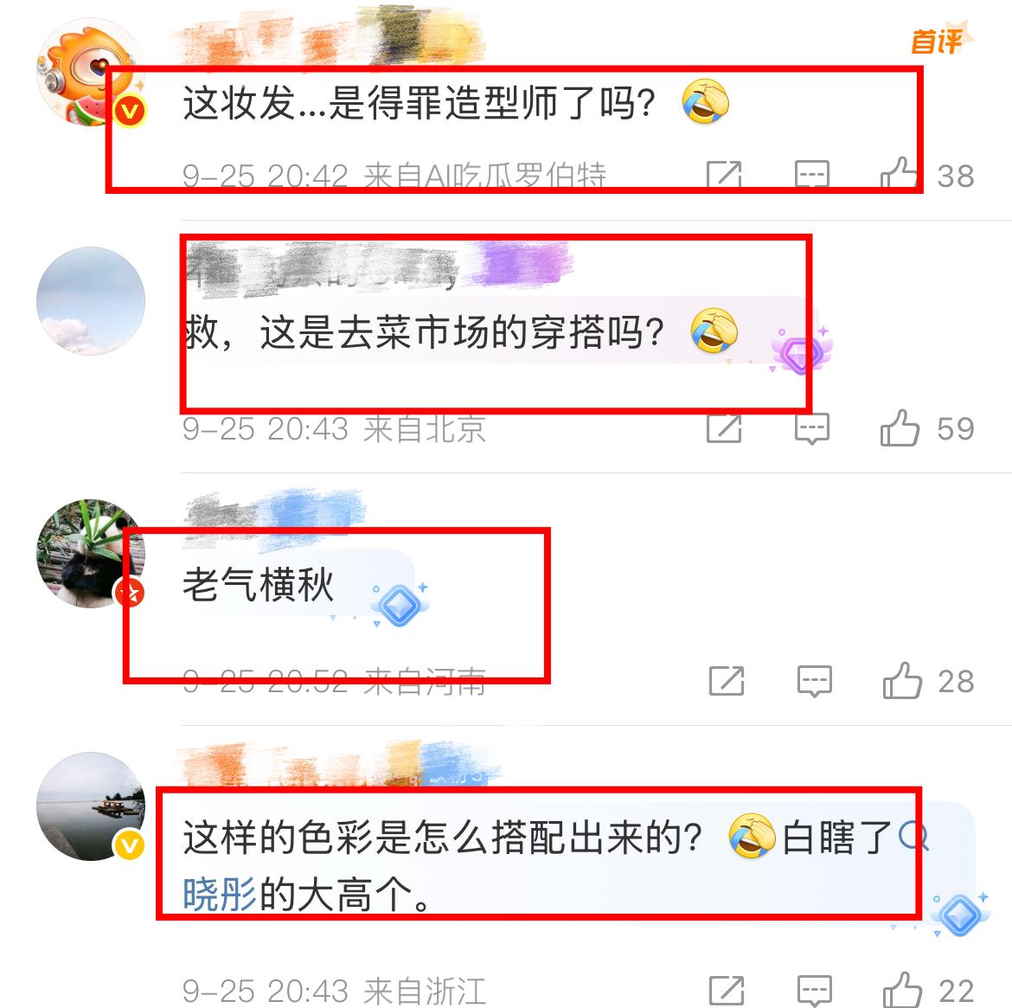1012x1008 pixels.
Task: Reply to the comment from 河南
Action: click(815, 682)
